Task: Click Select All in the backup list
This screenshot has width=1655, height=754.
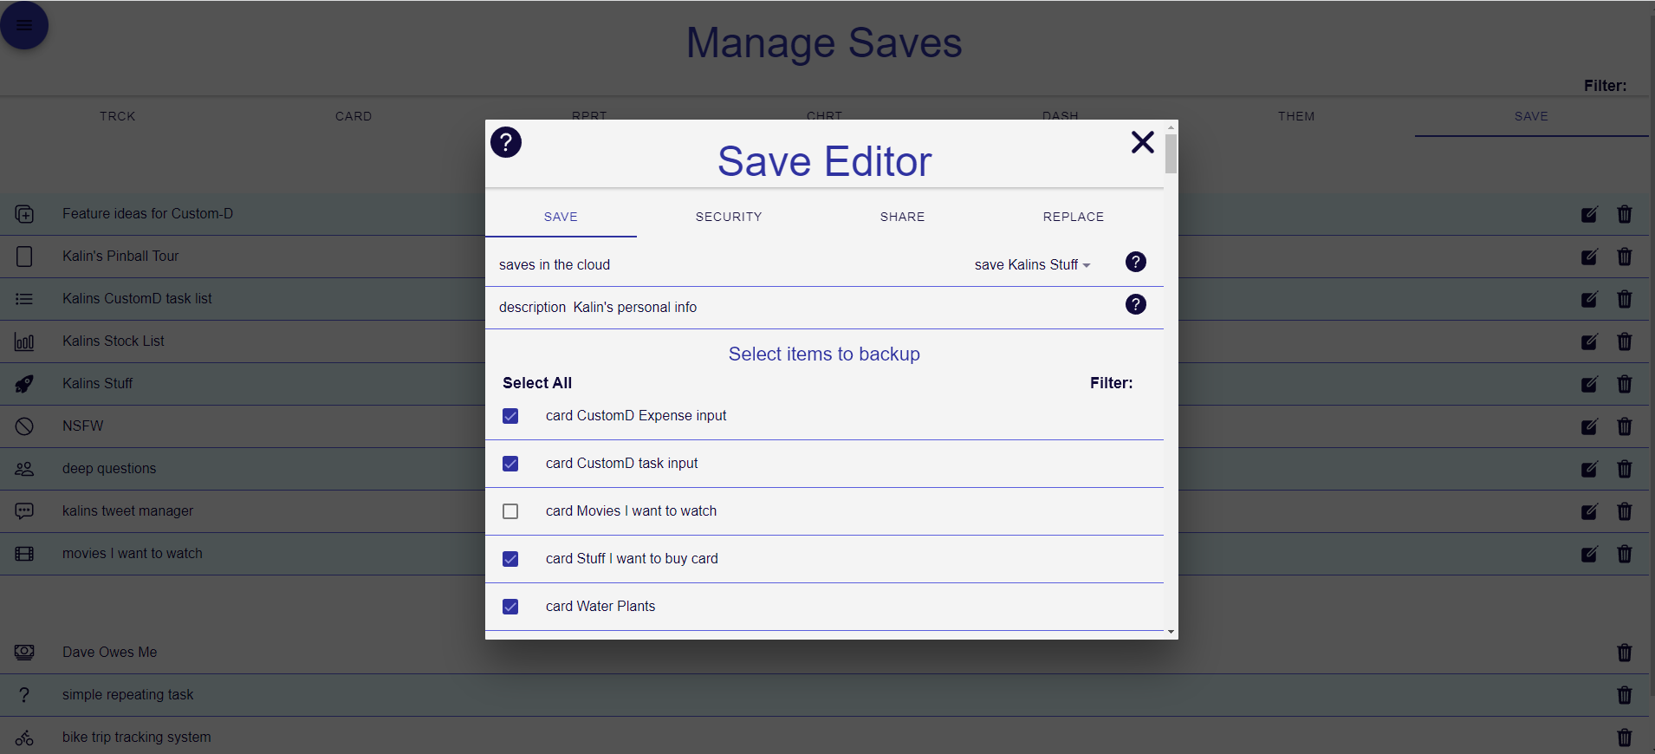Action: 537,383
